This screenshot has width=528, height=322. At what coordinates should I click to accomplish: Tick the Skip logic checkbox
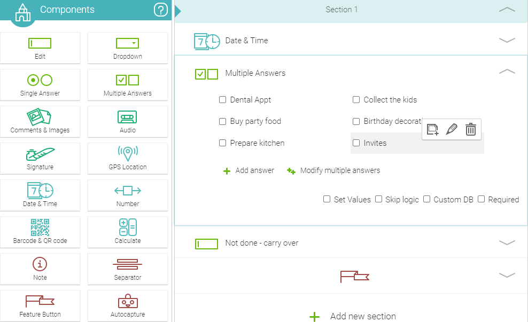click(x=378, y=199)
